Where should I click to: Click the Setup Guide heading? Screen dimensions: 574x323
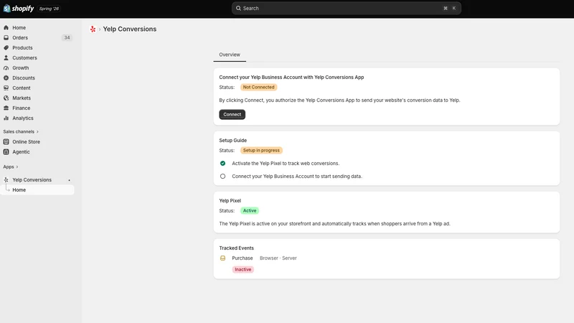tap(232, 140)
